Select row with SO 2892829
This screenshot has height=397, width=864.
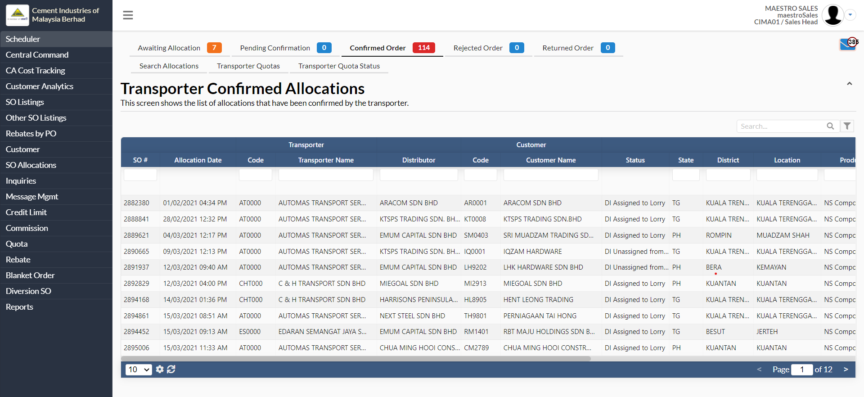pos(488,284)
